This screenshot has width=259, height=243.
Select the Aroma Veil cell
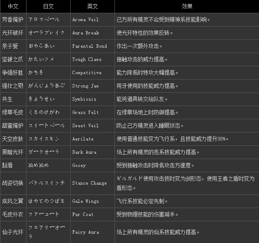[x=92, y=19]
